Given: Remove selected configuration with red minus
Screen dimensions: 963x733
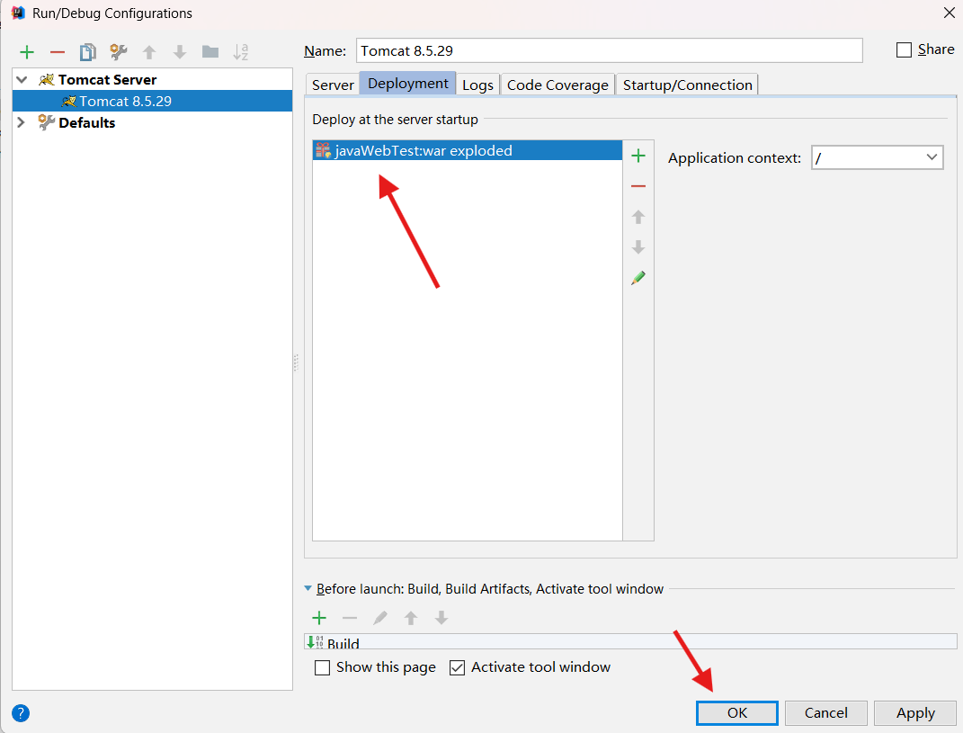Looking at the screenshot, I should point(58,52).
